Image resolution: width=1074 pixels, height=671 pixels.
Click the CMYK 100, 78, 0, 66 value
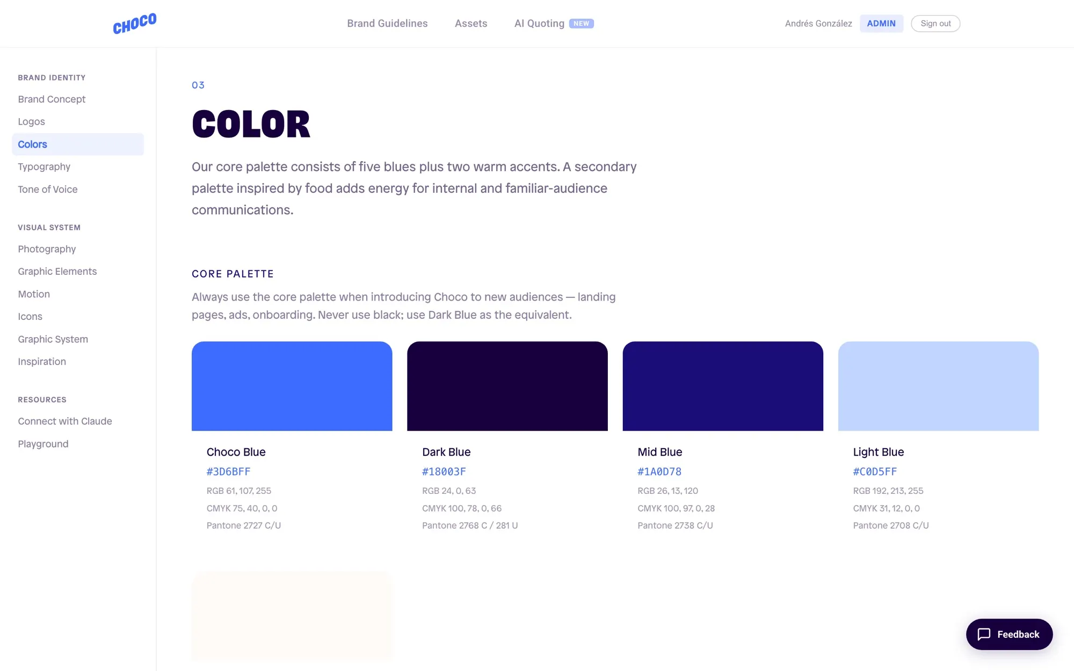[462, 508]
